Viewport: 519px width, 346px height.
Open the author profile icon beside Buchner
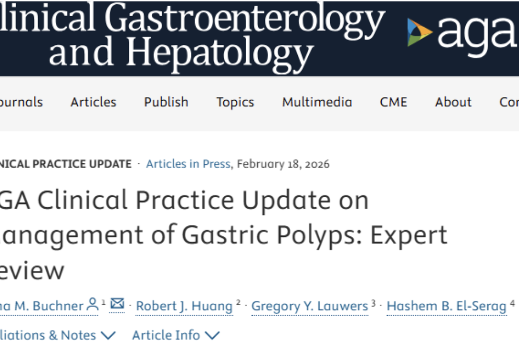93,304
